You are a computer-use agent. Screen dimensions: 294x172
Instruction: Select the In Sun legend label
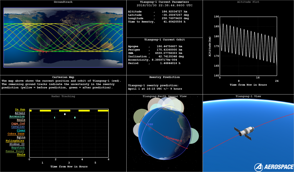click(20, 110)
